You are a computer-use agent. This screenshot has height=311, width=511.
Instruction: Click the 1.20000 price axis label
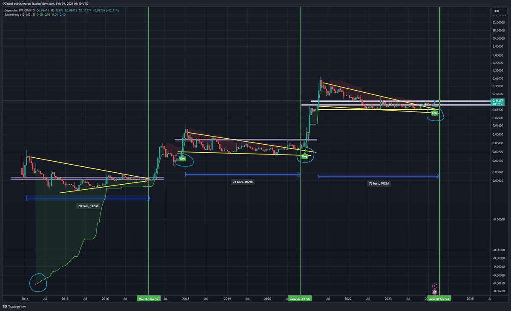[498, 71]
